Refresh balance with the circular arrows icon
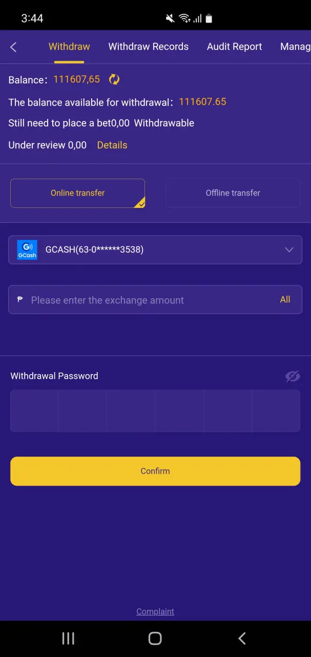The height and width of the screenshot is (657, 311). pos(114,80)
